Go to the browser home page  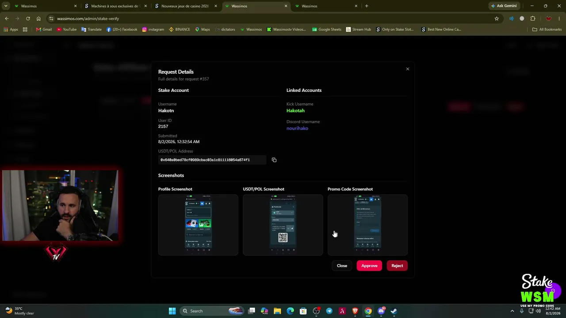[x=38, y=19]
